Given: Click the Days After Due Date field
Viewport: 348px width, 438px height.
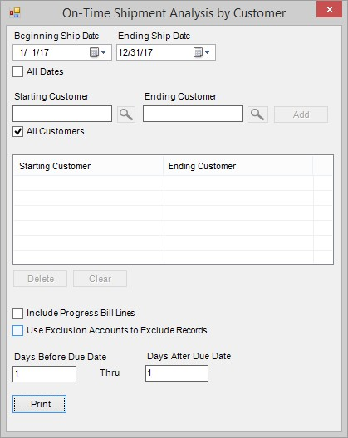Looking at the screenshot, I should coord(177,373).
